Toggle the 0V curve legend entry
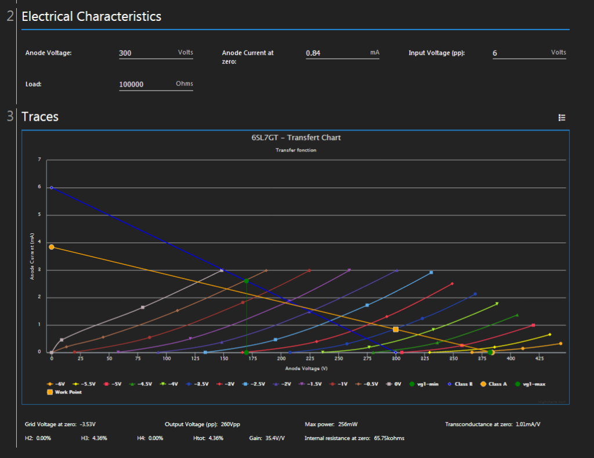 (x=394, y=384)
